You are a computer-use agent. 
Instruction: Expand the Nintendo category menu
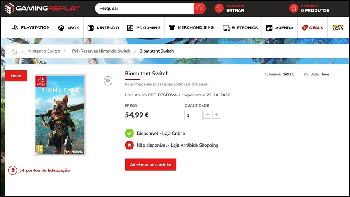coord(103,28)
